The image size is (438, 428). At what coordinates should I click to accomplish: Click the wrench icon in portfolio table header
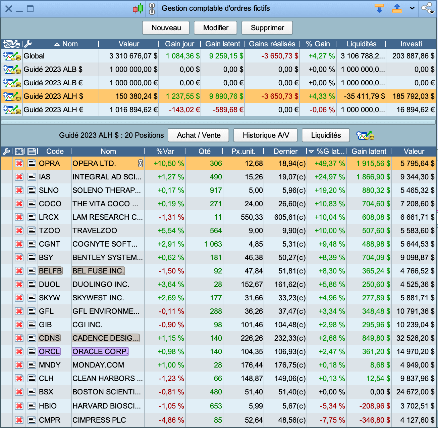(28, 44)
